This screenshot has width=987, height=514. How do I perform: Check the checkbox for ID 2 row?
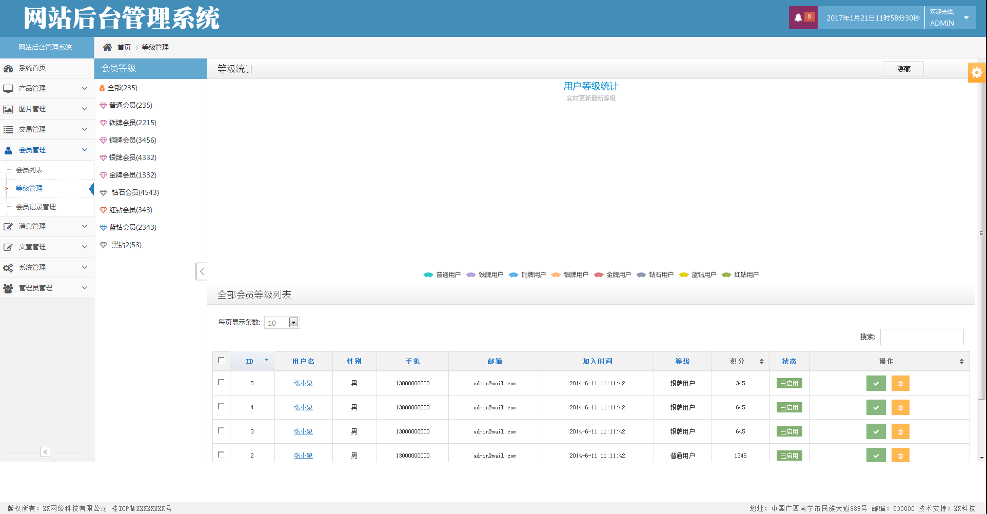(221, 454)
